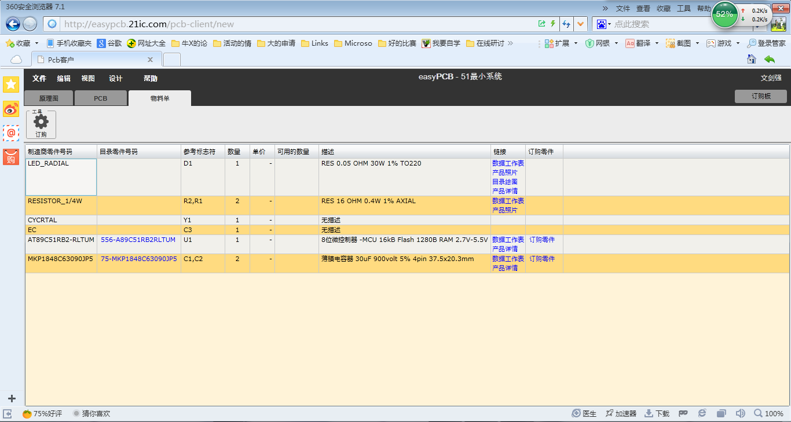The image size is (791, 422).
Task: Click 猜你喜欢 in status bar
Action: [x=91, y=413]
